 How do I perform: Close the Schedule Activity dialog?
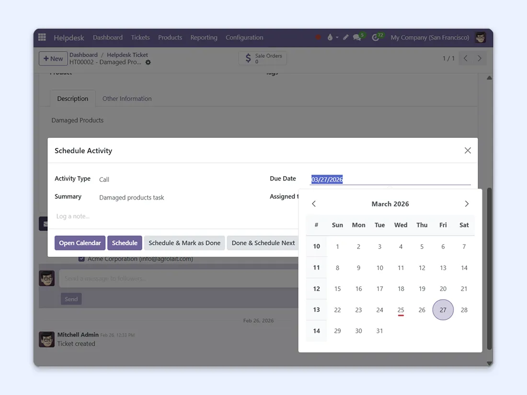(468, 150)
